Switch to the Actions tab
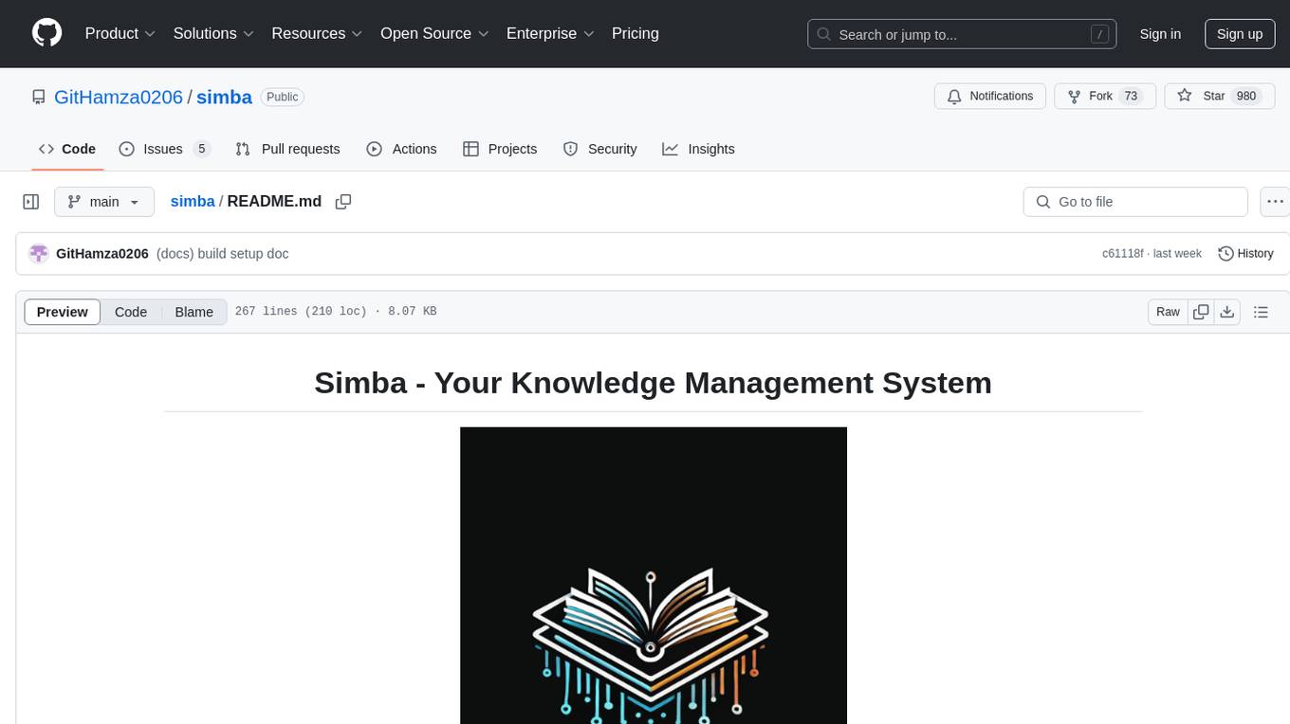 pos(401,149)
